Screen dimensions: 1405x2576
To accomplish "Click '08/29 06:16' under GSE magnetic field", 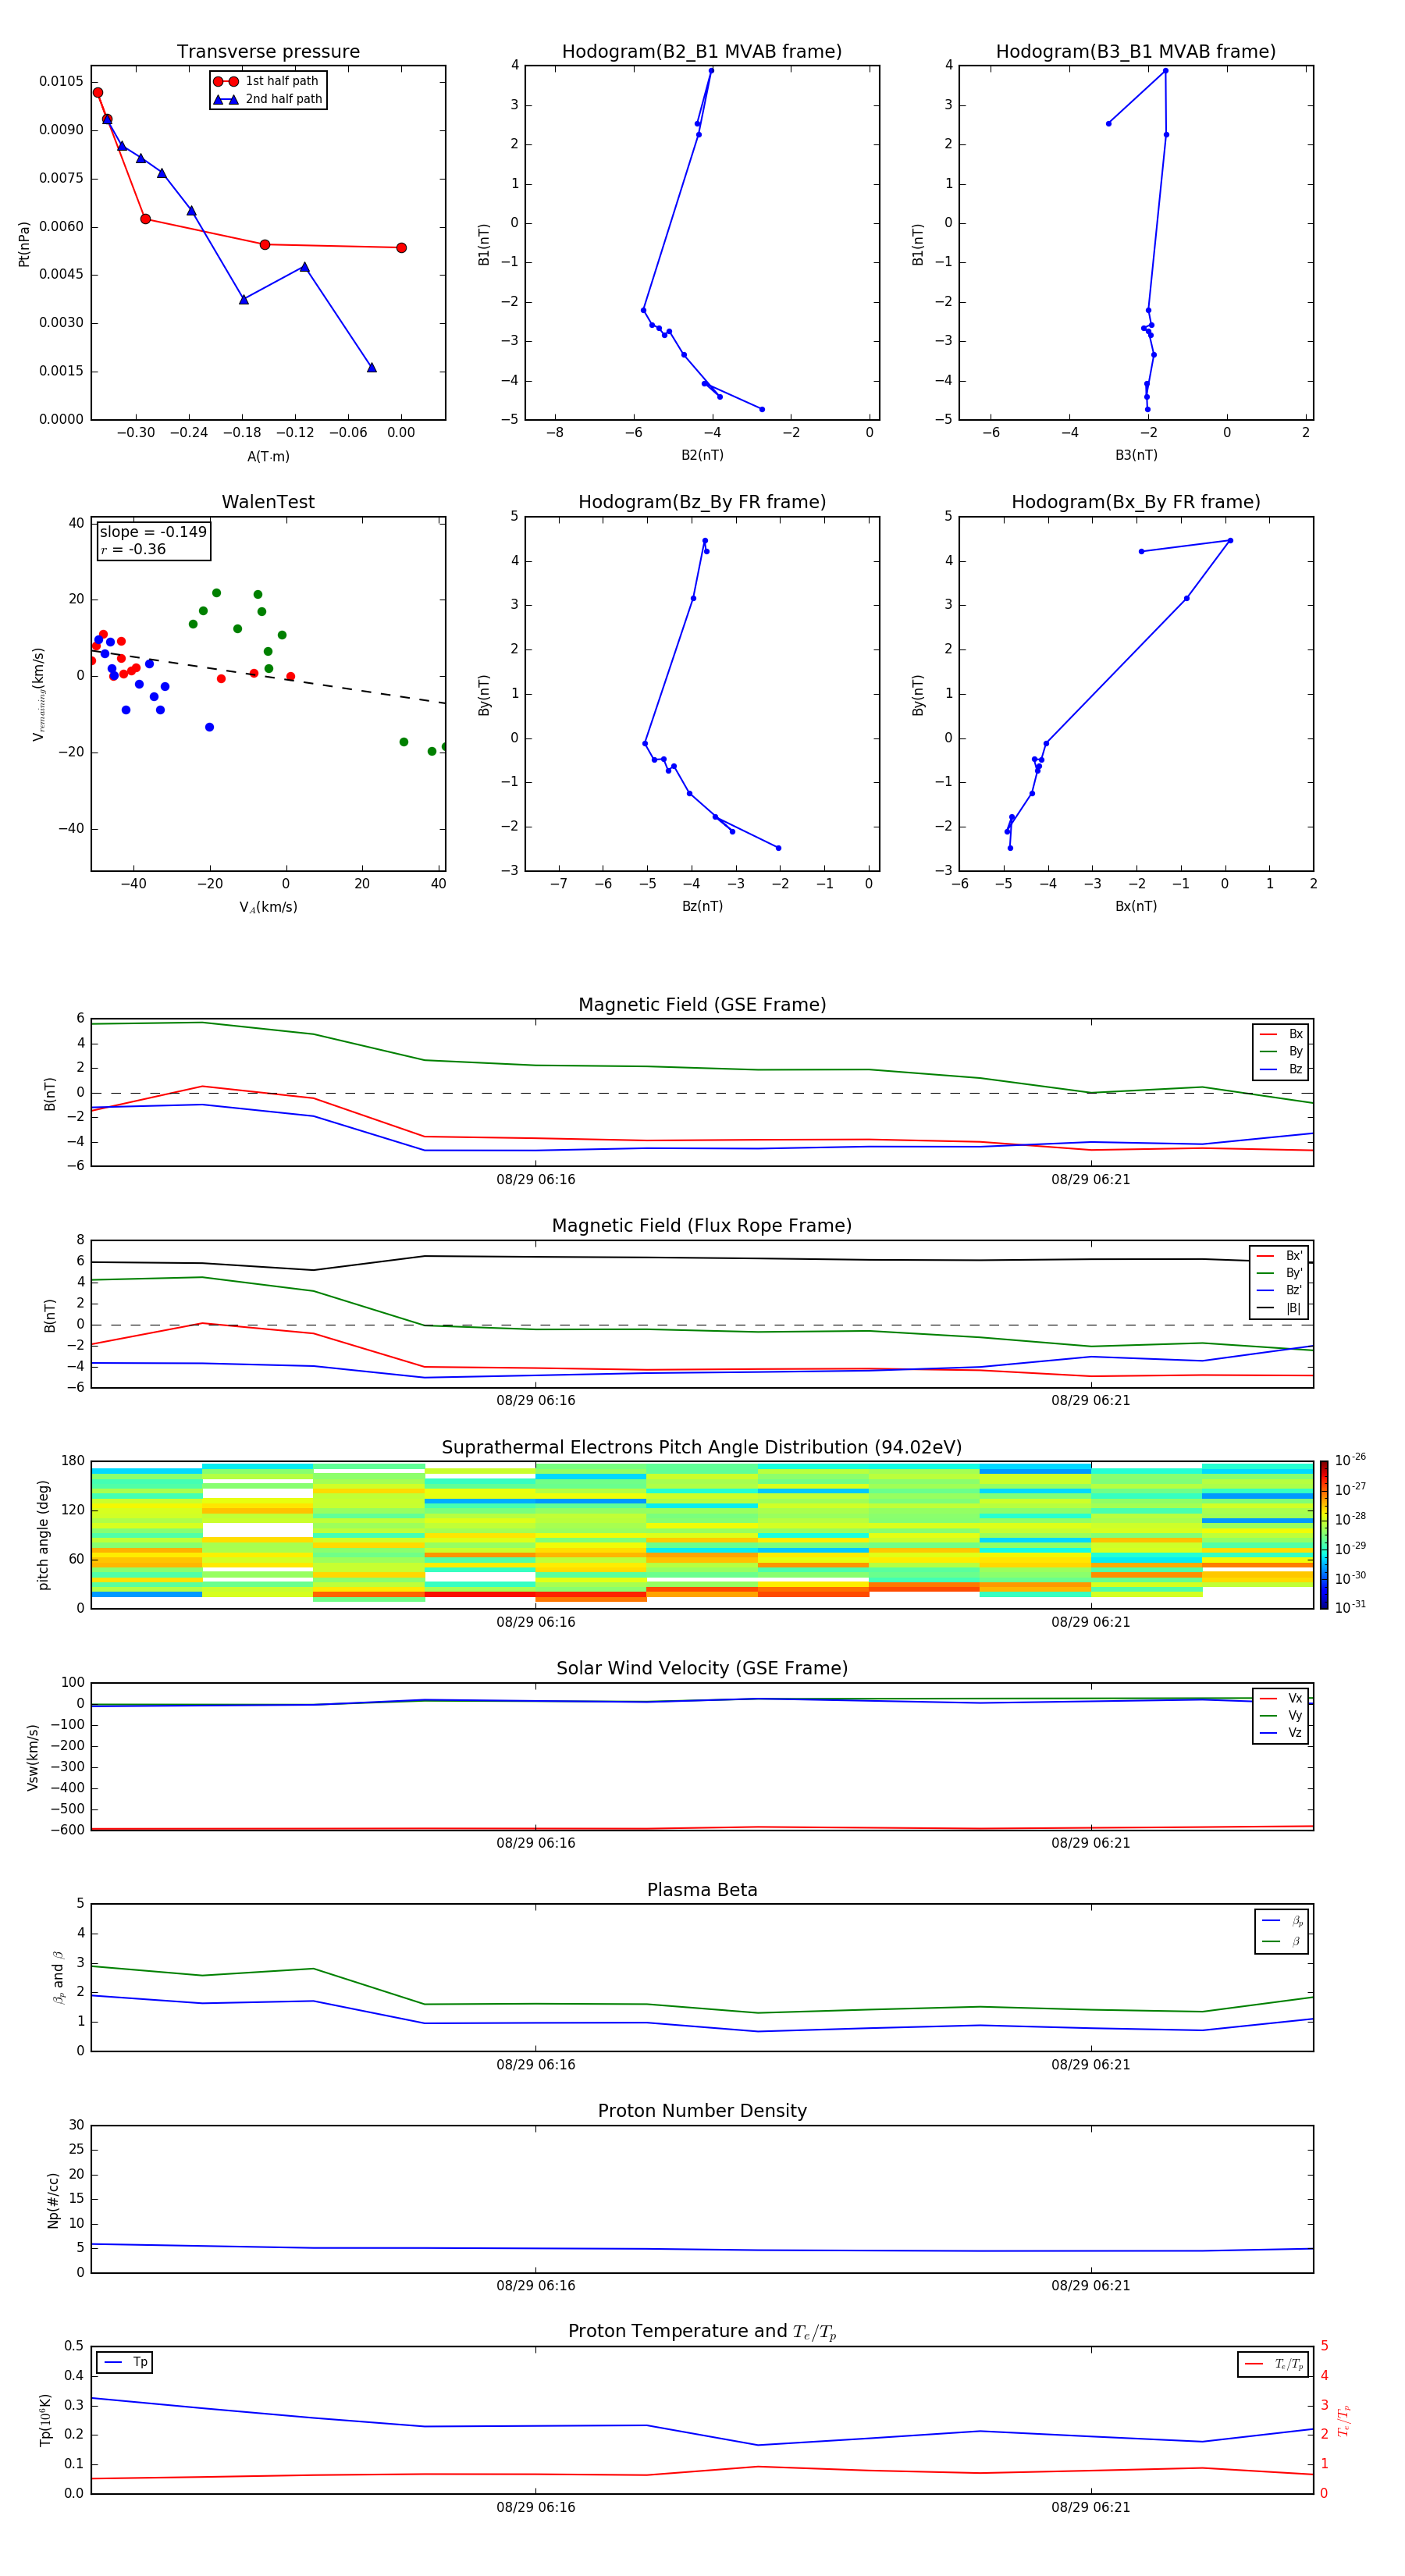I will 536,1180.
